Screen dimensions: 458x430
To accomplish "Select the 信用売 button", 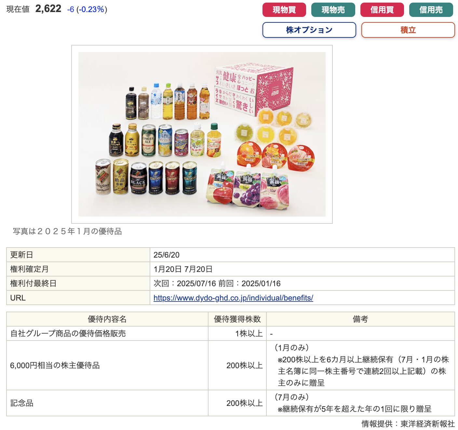I will [431, 10].
